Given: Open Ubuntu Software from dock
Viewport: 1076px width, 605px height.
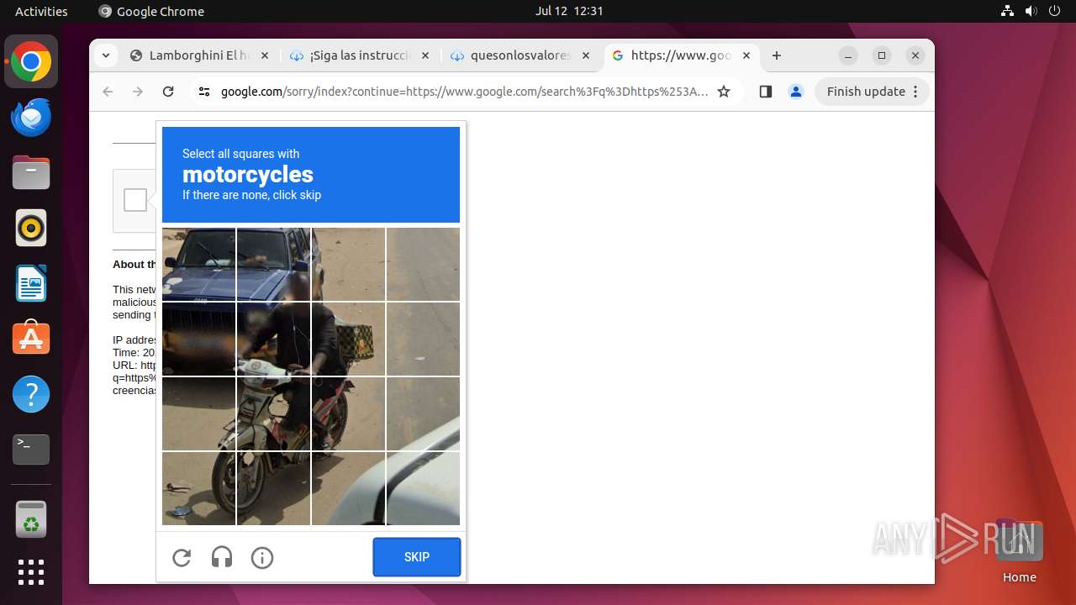Looking at the screenshot, I should [31, 339].
